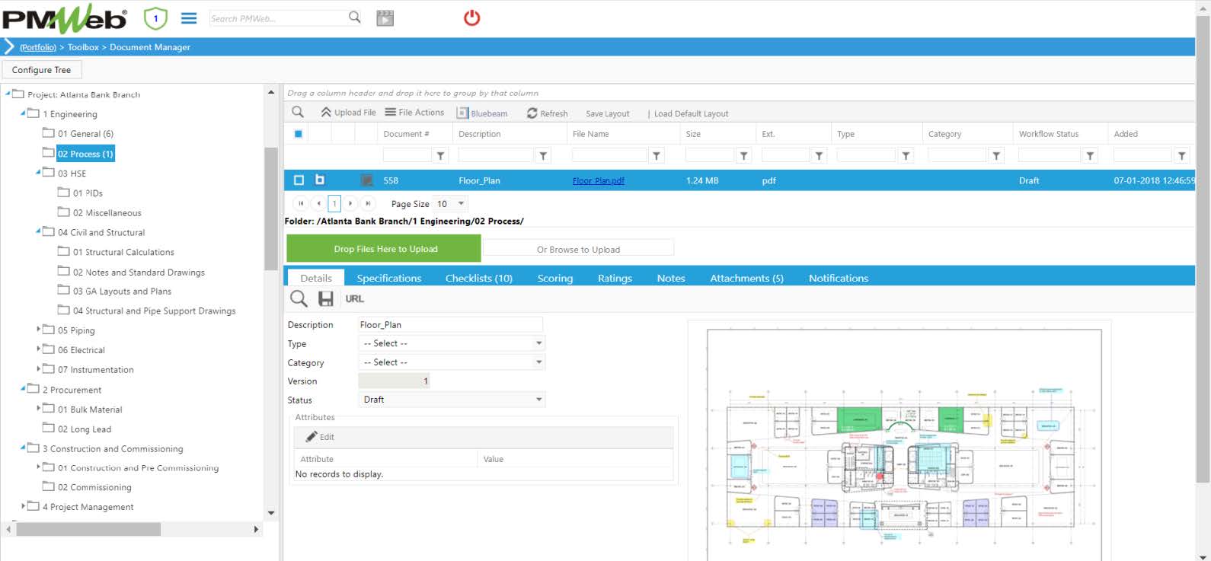Click the URL button in Details toolbar

[354, 298]
